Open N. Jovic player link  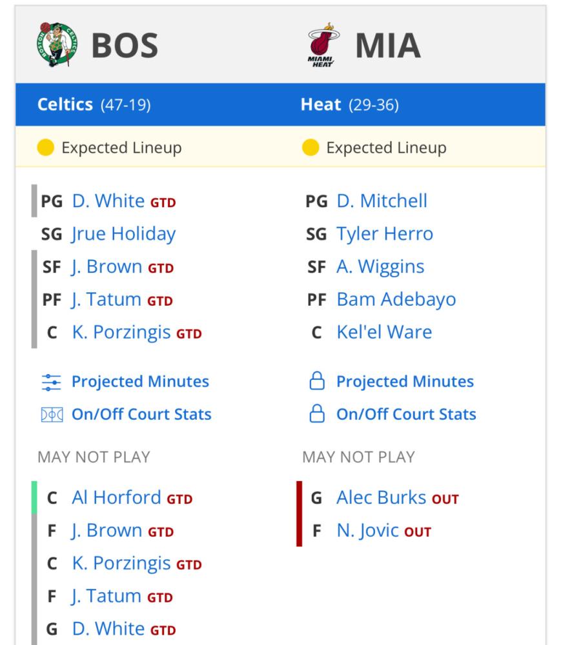368,530
